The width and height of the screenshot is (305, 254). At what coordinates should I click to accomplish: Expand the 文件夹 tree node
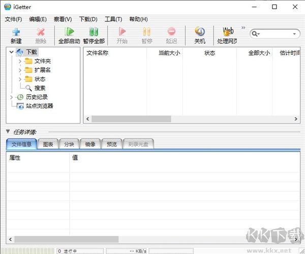20,62
